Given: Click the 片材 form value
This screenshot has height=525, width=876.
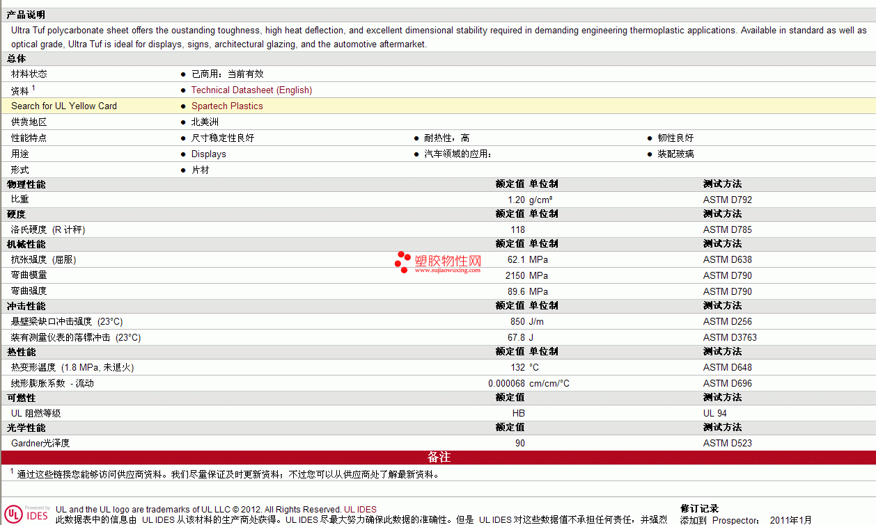Looking at the screenshot, I should tap(201, 170).
